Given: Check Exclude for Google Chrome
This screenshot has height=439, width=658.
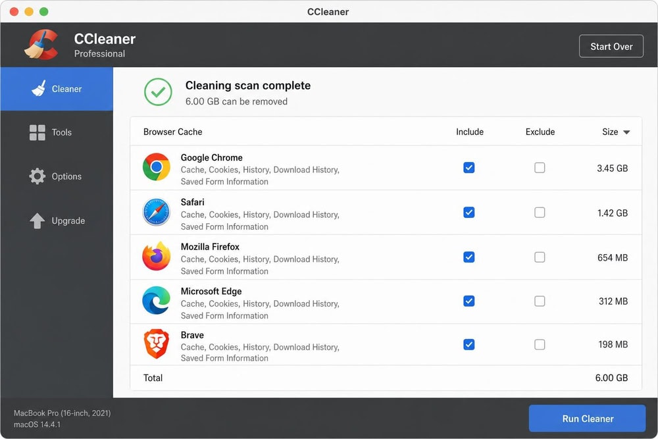Looking at the screenshot, I should point(540,168).
